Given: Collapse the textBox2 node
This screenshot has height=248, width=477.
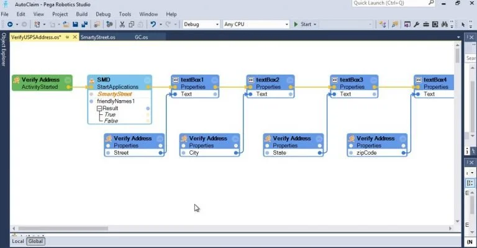Looking at the screenshot, I should [x=290, y=80].
